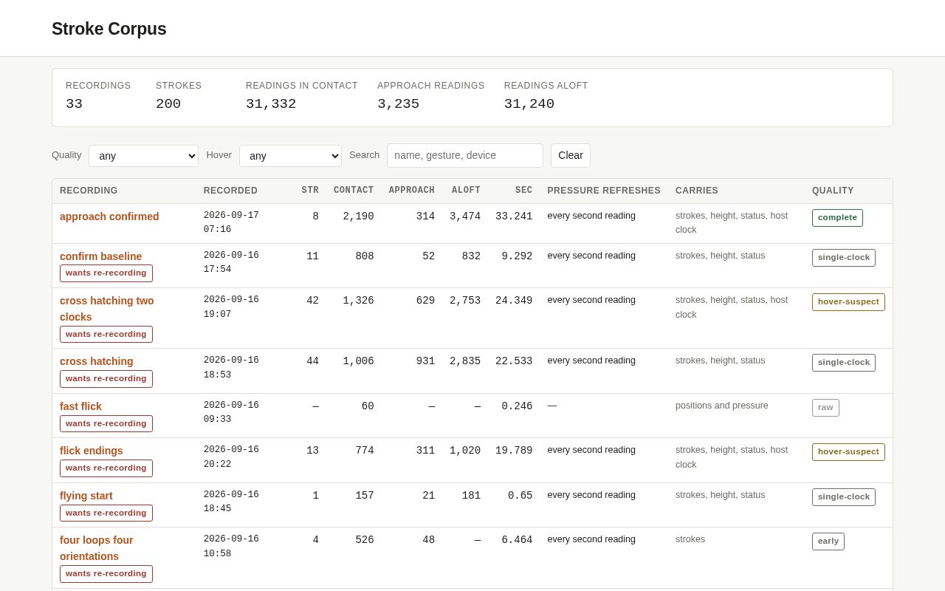Click hover-suspect badge in cross hatching two clocks row
Image resolution: width=945 pixels, height=591 pixels.
(848, 302)
